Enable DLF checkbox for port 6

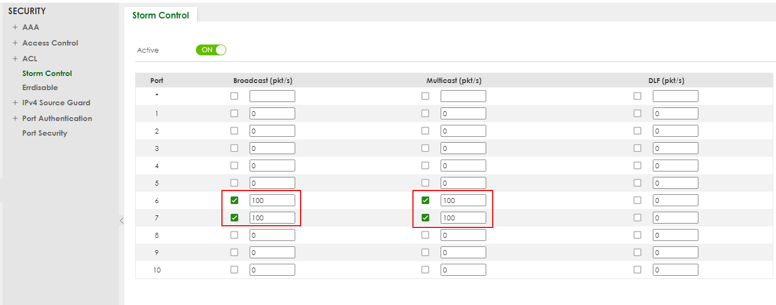click(638, 200)
